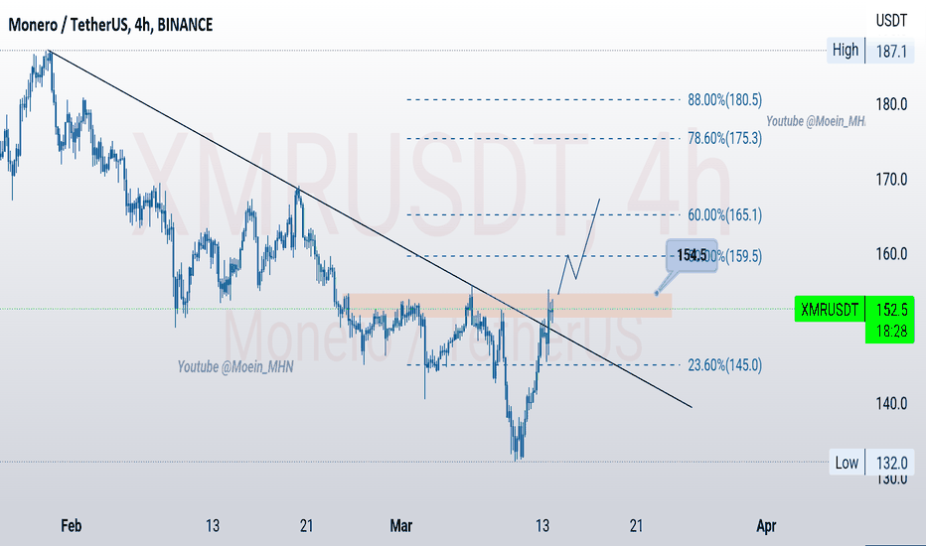Click the 154.5 callout bubble
The width and height of the screenshot is (926, 546).
(692, 255)
